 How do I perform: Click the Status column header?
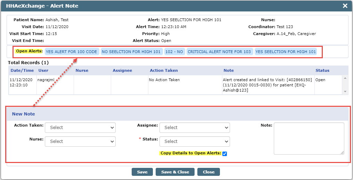[322, 70]
